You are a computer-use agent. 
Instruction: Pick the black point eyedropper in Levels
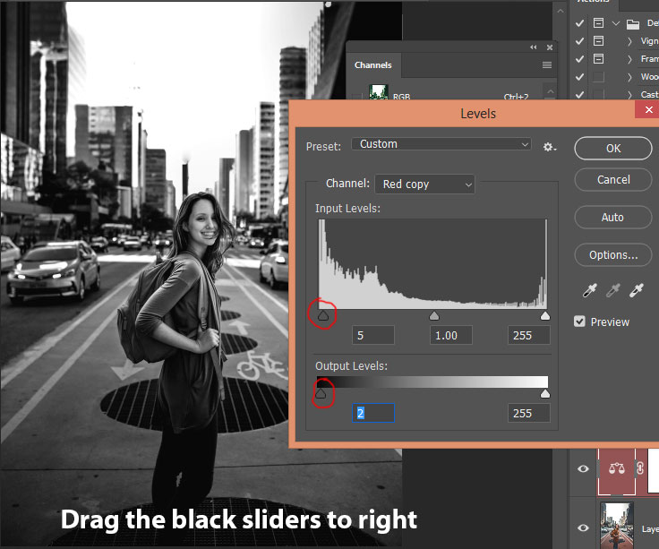[590, 290]
